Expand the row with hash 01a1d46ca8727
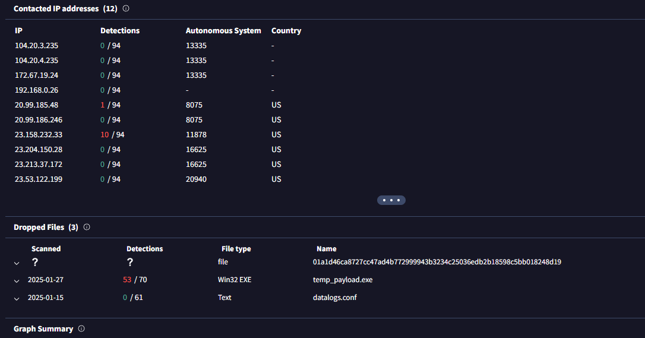This screenshot has width=645, height=338. point(17,263)
